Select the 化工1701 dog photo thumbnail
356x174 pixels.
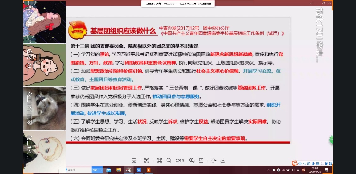(x=45, y=108)
